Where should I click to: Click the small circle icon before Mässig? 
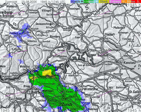click(85, 2)
